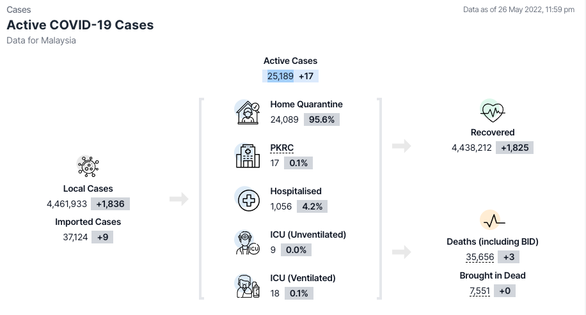586x315 pixels.
Task: Click the Active COVID-19 Cases heading
Action: [x=80, y=26]
